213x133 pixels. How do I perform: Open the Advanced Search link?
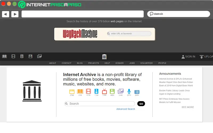(126, 109)
